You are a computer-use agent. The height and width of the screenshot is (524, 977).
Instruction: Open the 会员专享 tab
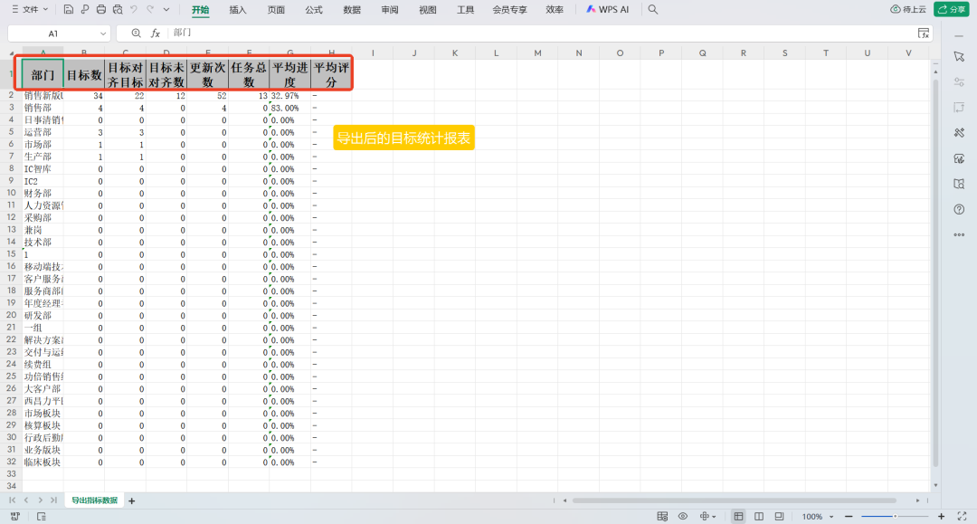(x=509, y=10)
